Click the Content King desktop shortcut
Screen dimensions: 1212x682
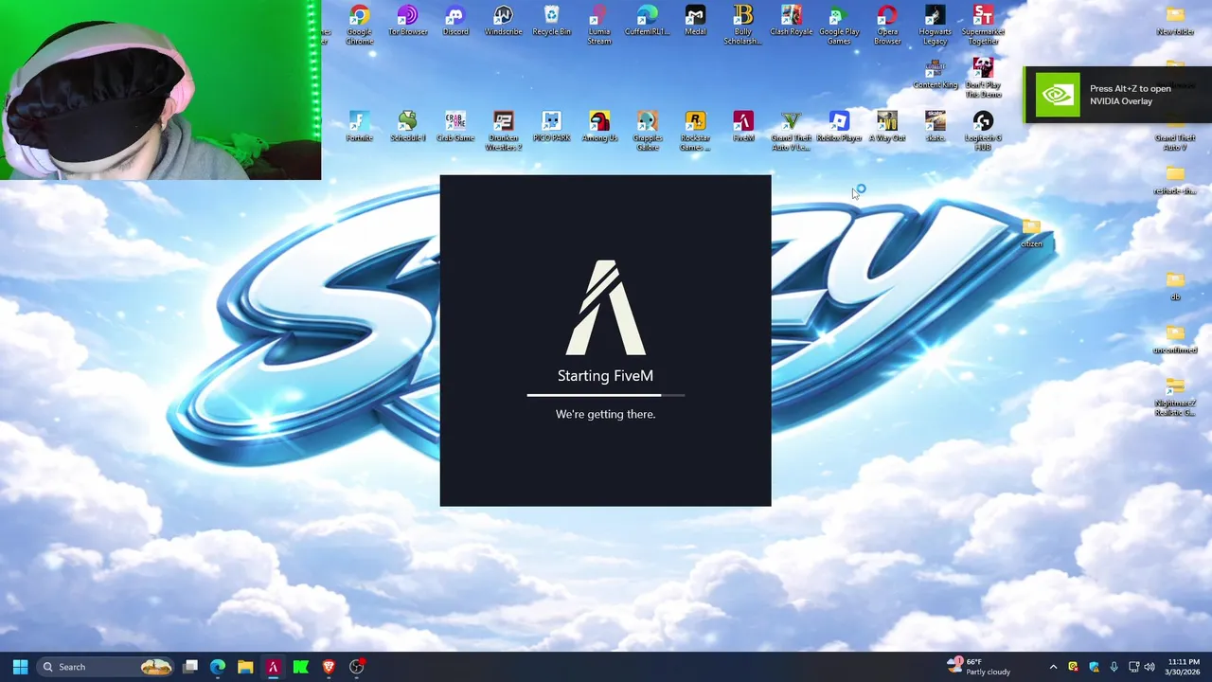(x=936, y=74)
